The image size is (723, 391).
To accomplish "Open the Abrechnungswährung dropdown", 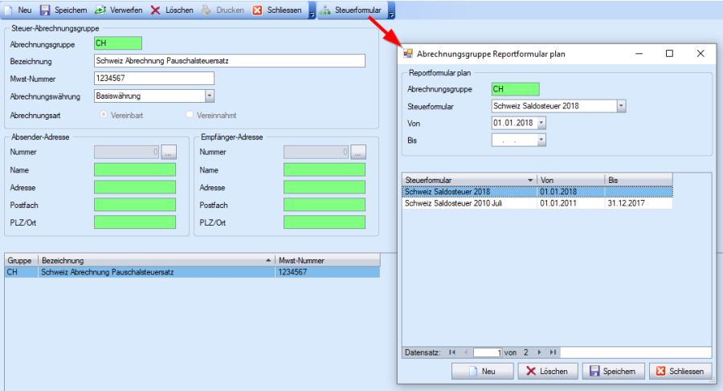I will coord(210,96).
